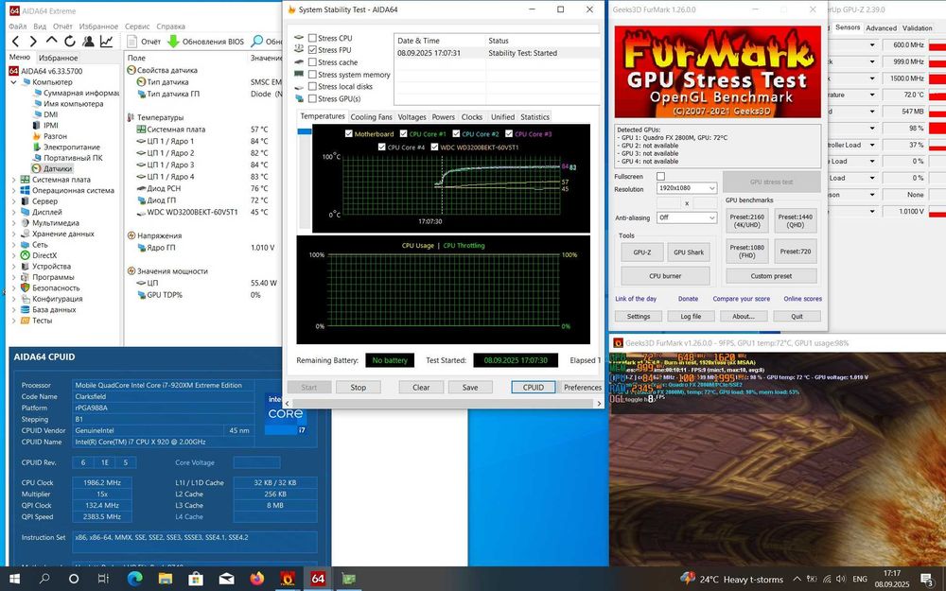
Task: Open GPU-Z dropdown arrow beside 600.0 MHz
Action: coord(872,45)
